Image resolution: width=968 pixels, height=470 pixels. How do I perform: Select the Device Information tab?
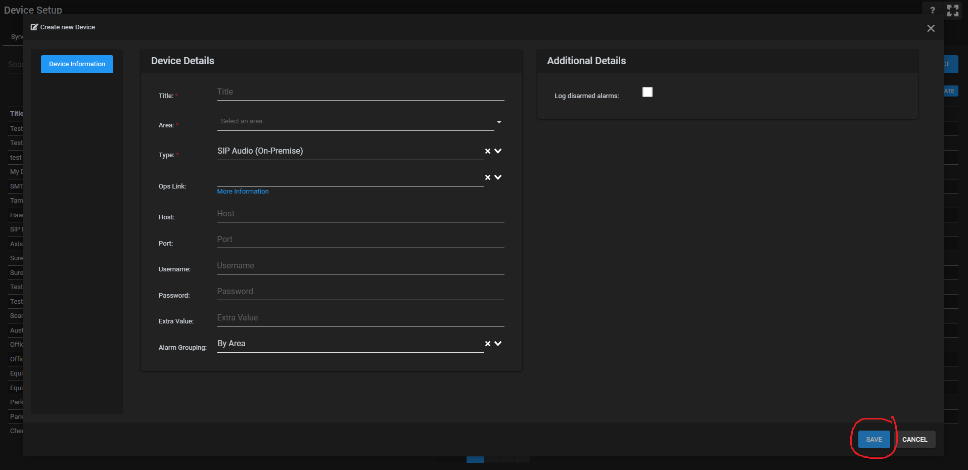77,64
